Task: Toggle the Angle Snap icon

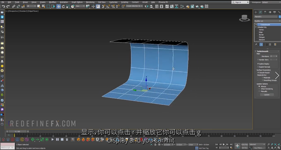Action: pos(108,6)
